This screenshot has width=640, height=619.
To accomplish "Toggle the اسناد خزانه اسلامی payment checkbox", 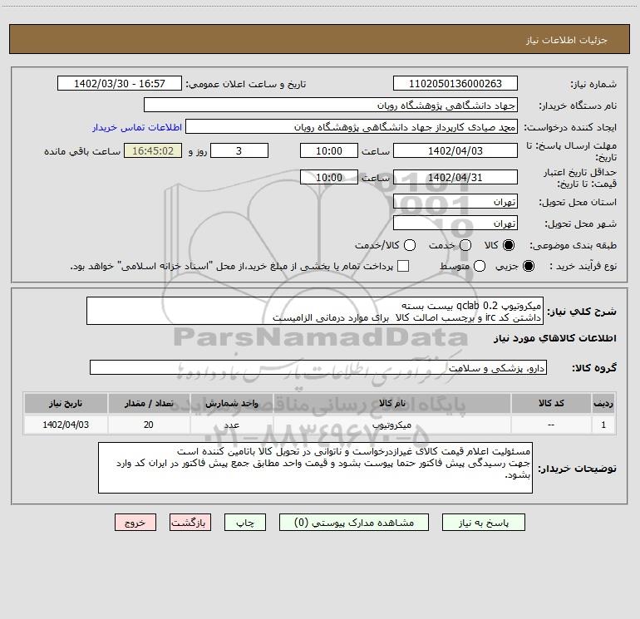I will (x=403, y=266).
